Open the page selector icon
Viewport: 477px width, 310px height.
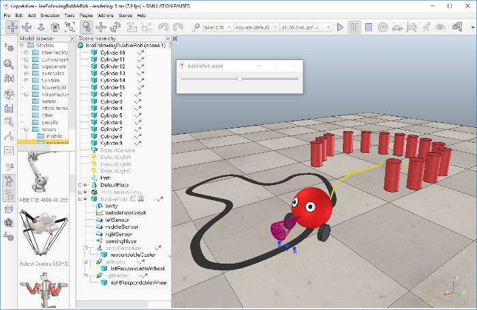click(x=457, y=27)
